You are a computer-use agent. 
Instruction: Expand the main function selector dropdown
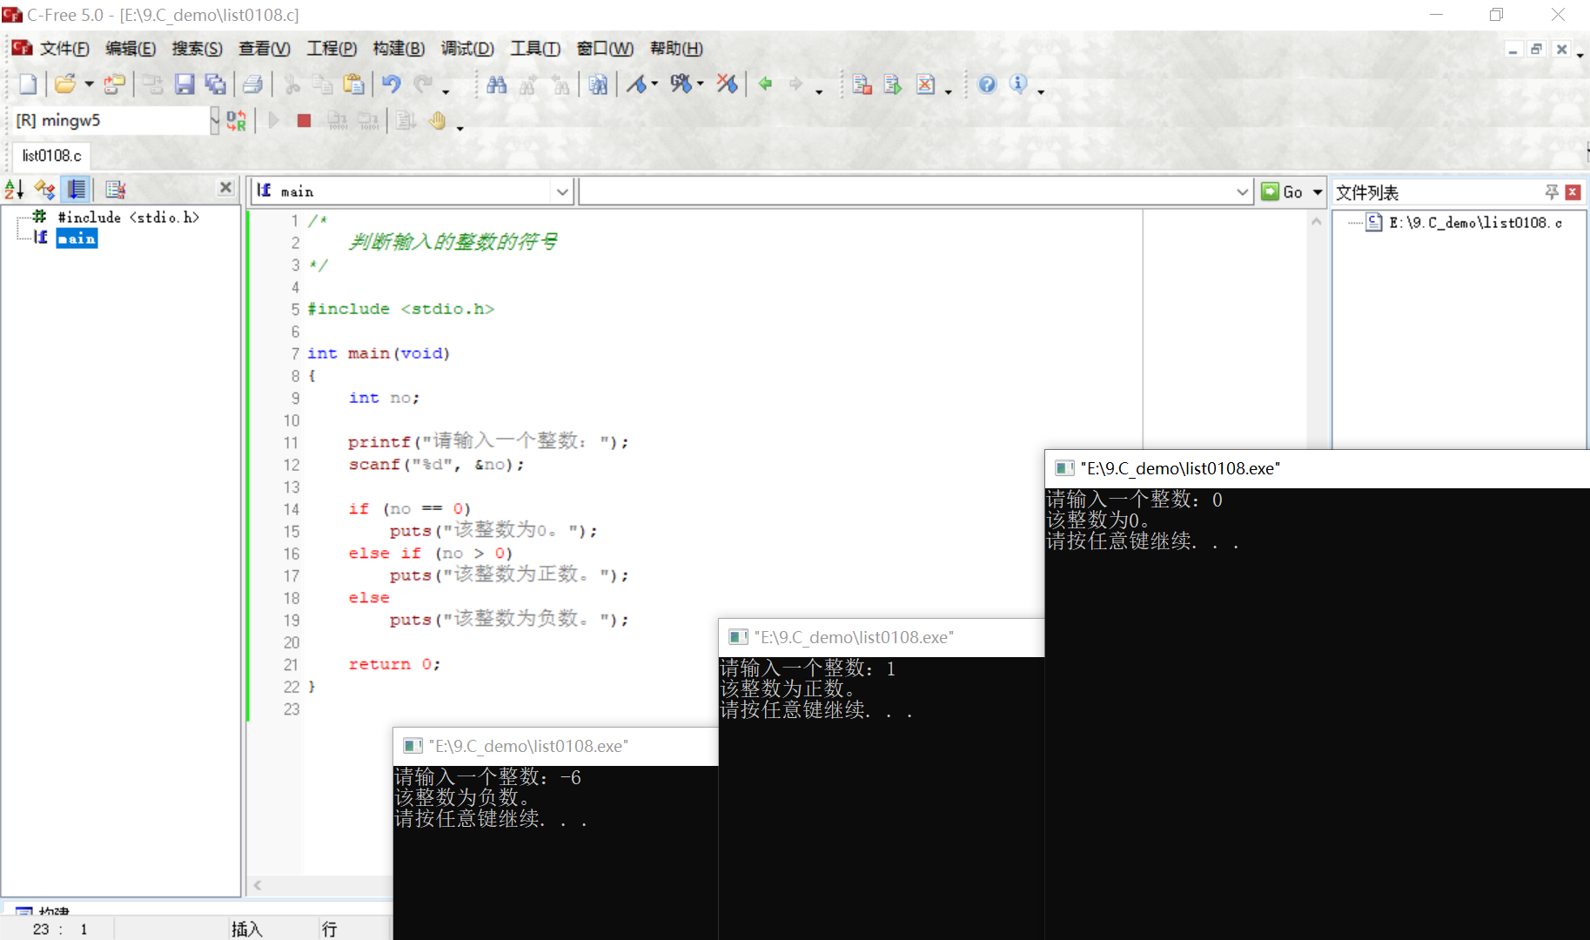pos(562,191)
